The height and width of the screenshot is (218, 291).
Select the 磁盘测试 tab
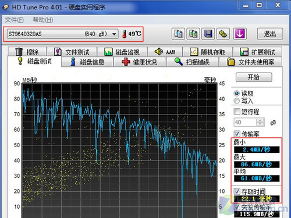tap(34, 61)
